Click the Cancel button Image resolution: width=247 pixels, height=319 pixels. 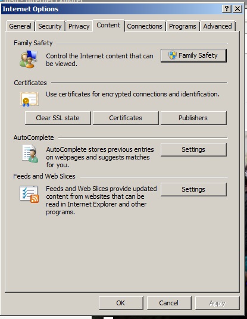click(x=169, y=303)
